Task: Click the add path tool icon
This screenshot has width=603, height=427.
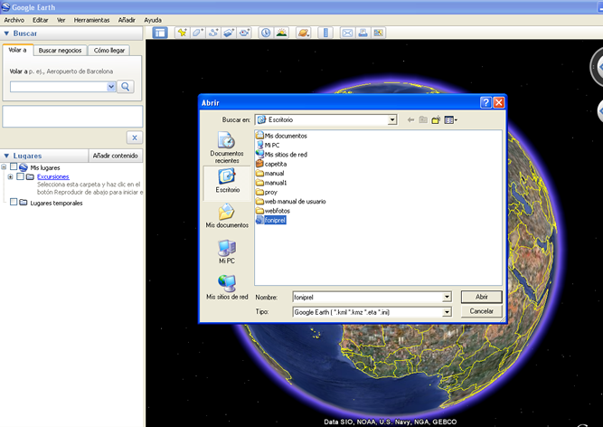Action: click(x=214, y=33)
